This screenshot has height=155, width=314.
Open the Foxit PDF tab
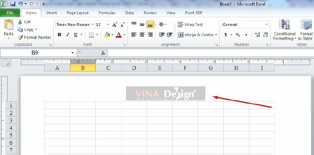tap(194, 13)
